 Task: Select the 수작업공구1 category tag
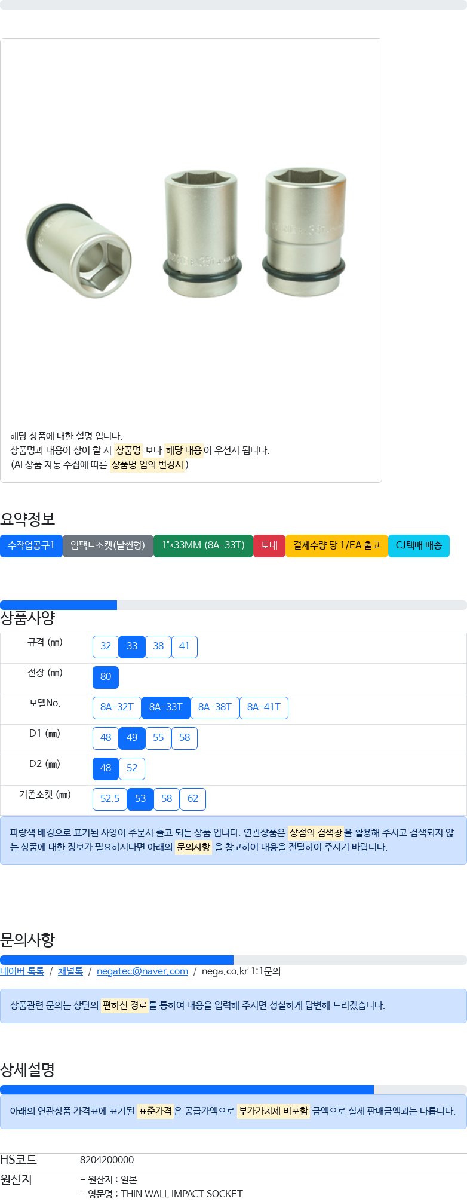click(x=31, y=545)
